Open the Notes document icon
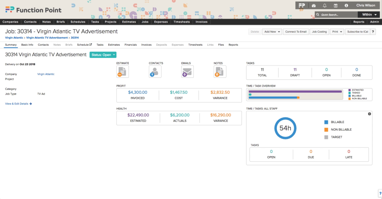 click(x=220, y=71)
